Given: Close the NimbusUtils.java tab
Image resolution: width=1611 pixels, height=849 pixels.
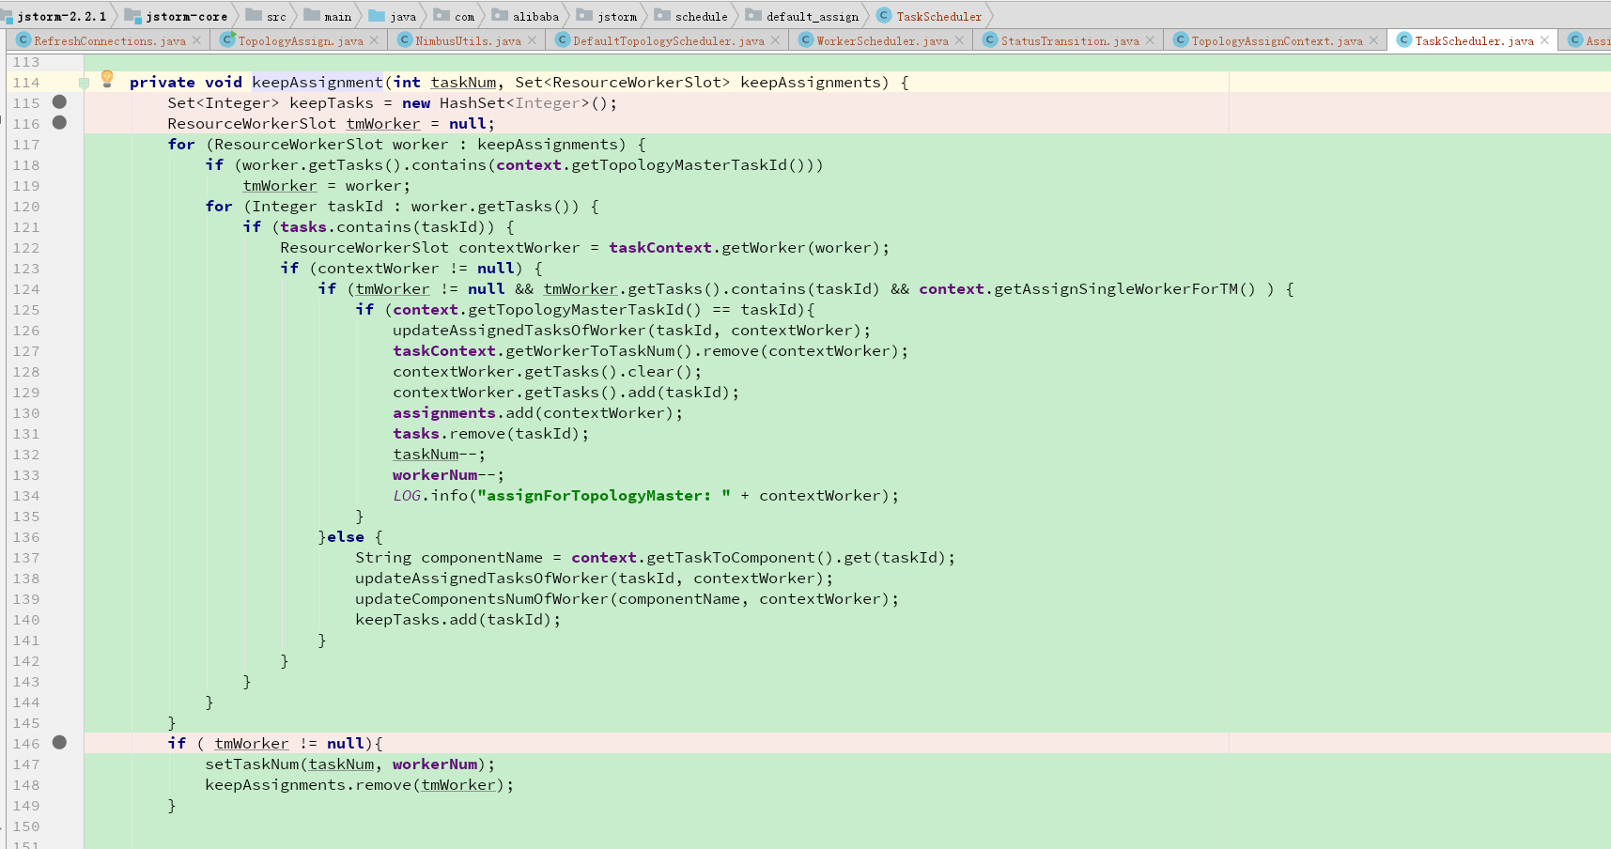Looking at the screenshot, I should pos(532,40).
